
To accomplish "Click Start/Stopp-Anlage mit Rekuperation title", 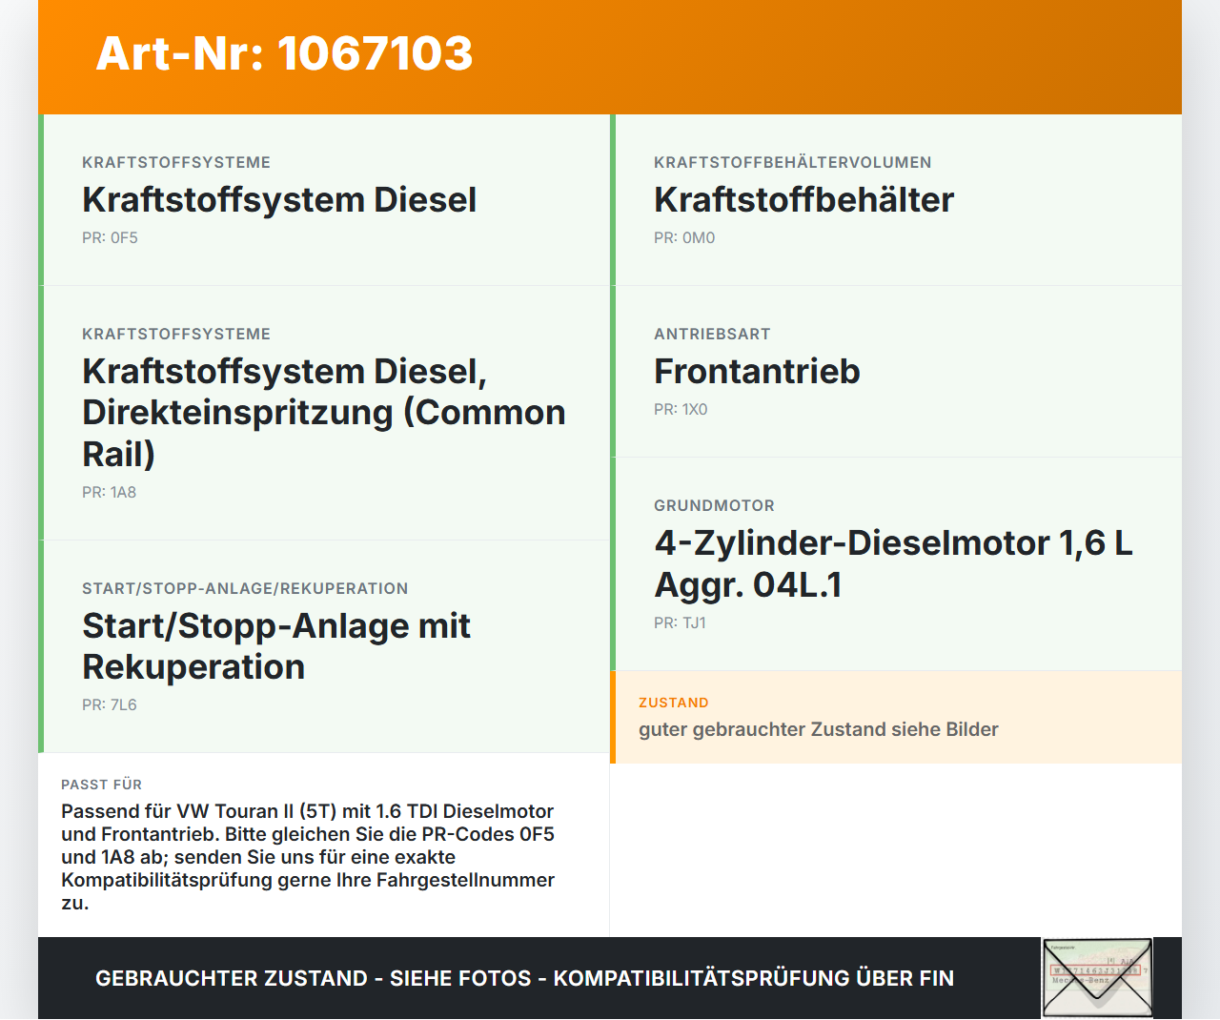I will tap(276, 646).
